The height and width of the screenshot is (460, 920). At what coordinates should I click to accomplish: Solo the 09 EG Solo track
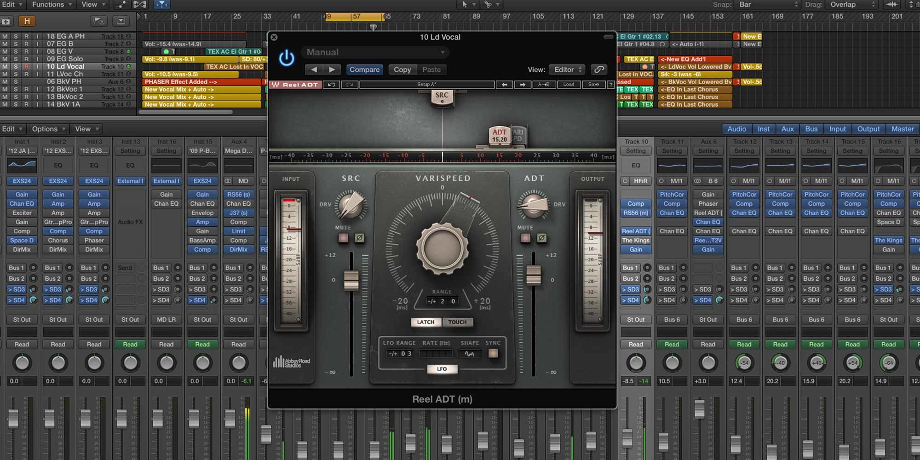click(16, 59)
